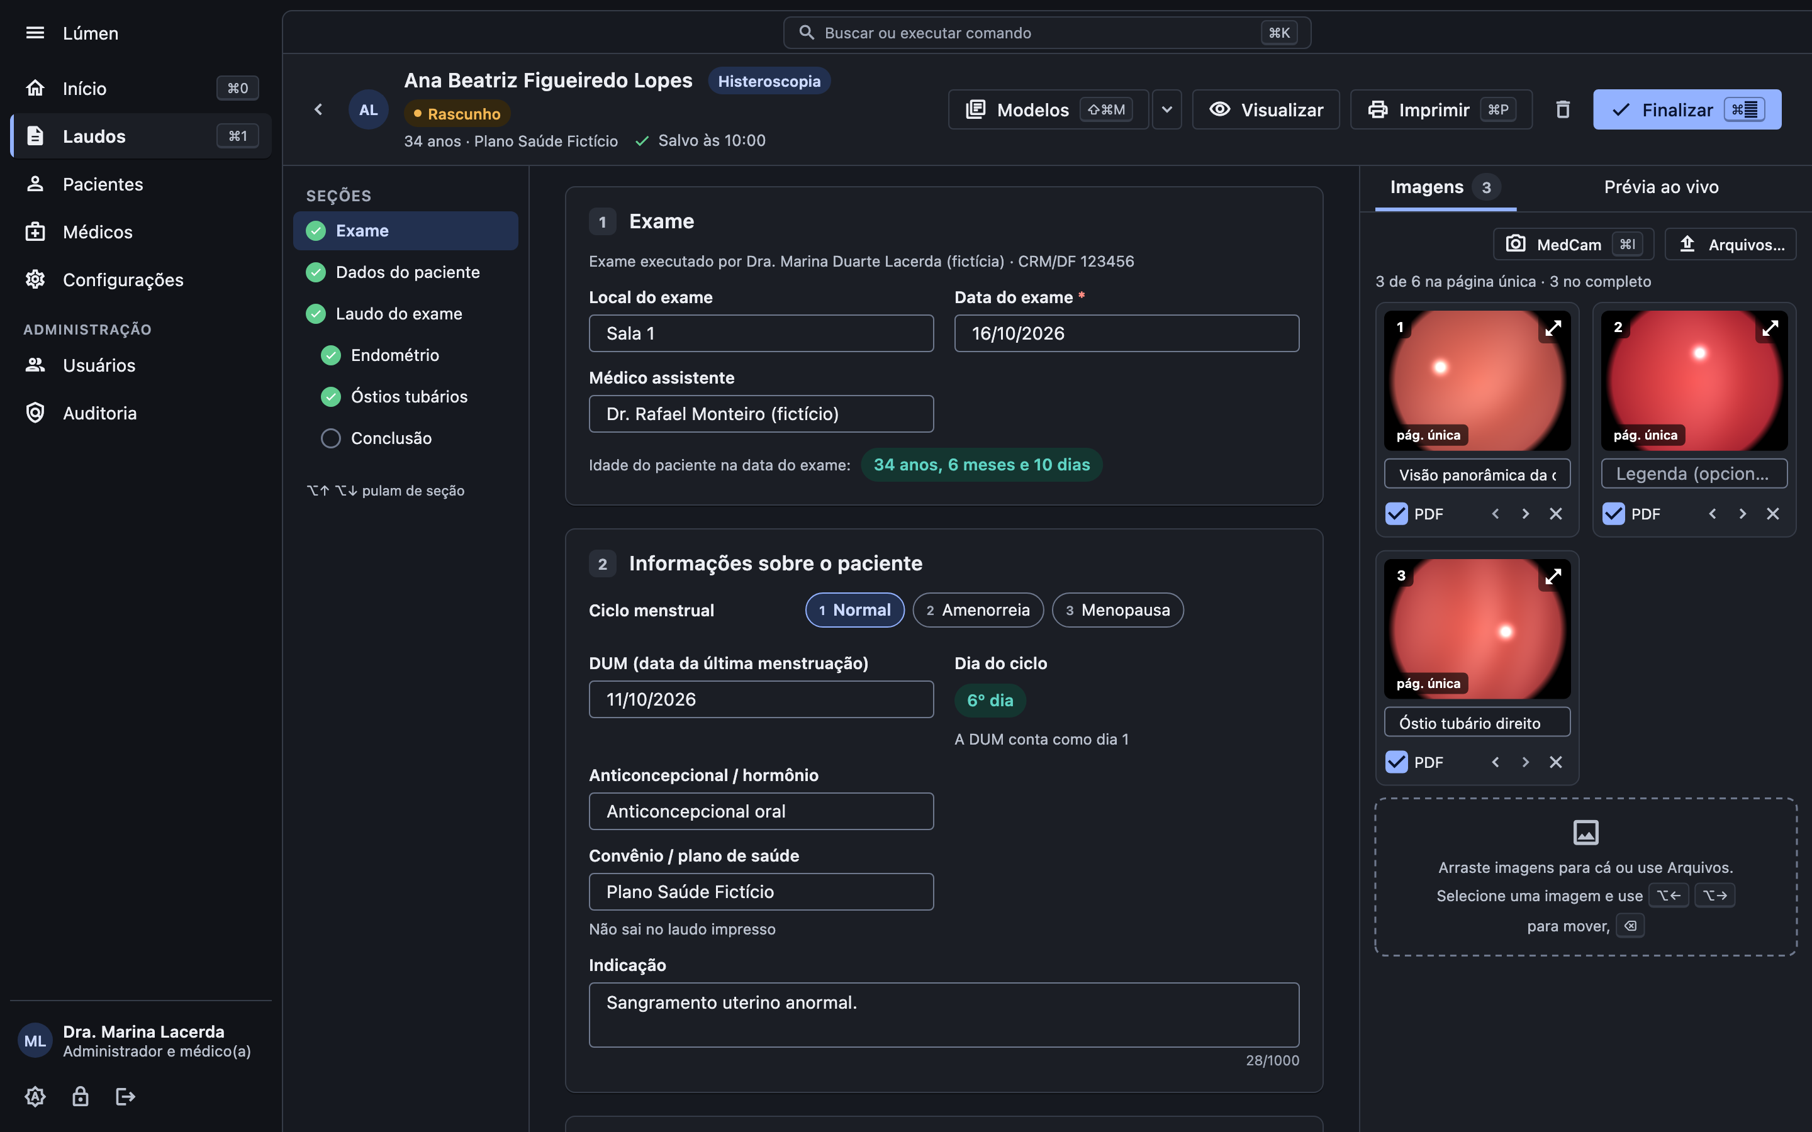
Task: Jump to Dados do paciente section
Action: [x=406, y=272]
